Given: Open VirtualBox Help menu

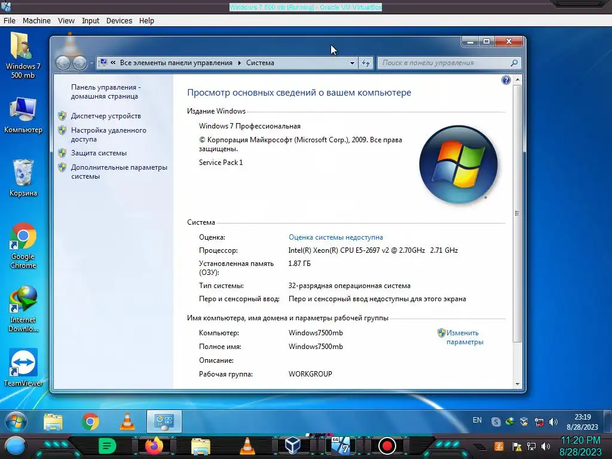Looking at the screenshot, I should coord(146,21).
